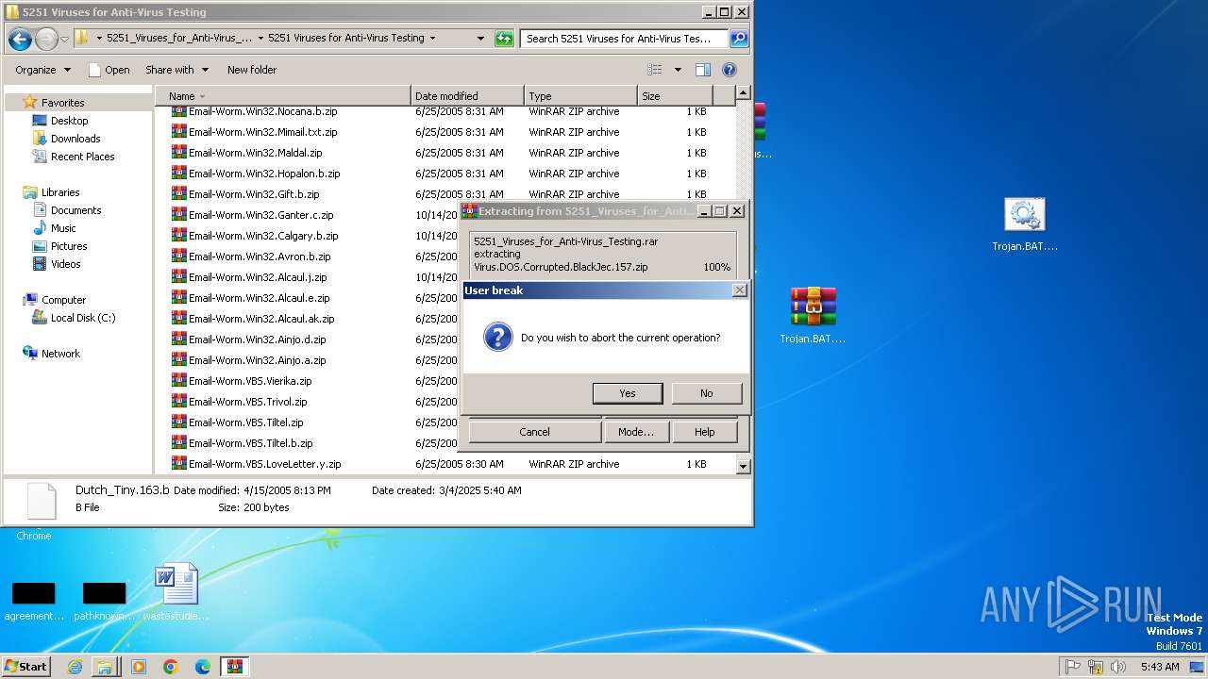The image size is (1208, 679).
Task: Expand the Organize menu
Action: (42, 70)
